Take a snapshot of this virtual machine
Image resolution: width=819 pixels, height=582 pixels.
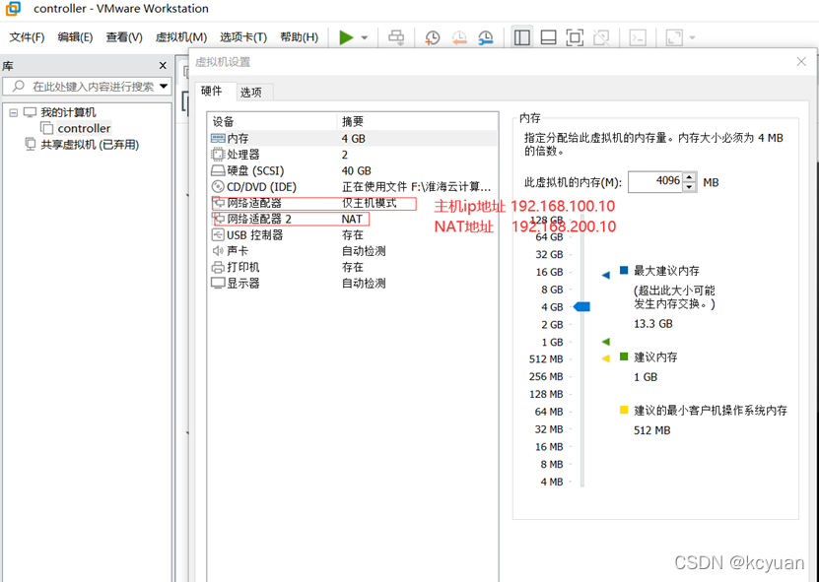click(x=432, y=36)
